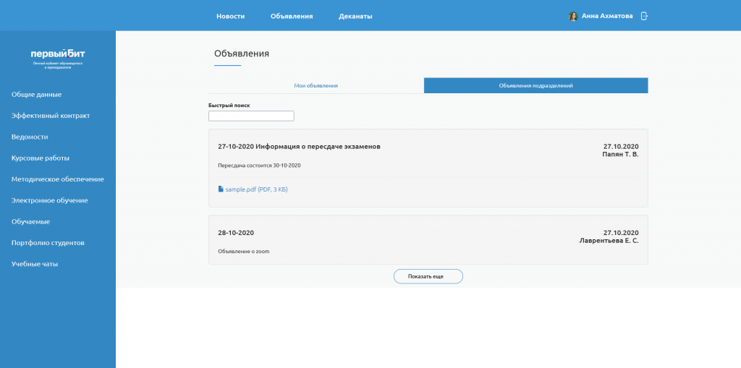Open Общие данные in the sidebar
Viewport: 741px width, 368px height.
coord(36,95)
